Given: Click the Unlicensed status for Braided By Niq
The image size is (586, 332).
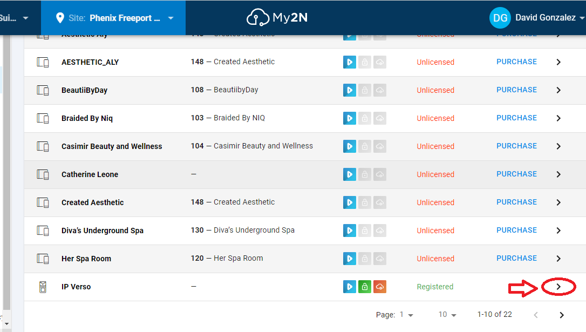Looking at the screenshot, I should 435,118.
